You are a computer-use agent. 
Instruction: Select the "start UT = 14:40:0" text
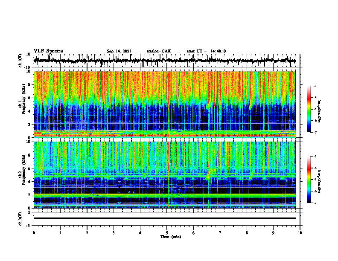tap(206, 51)
